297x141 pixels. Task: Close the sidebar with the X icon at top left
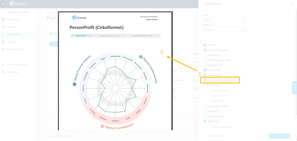(x=3, y=4)
